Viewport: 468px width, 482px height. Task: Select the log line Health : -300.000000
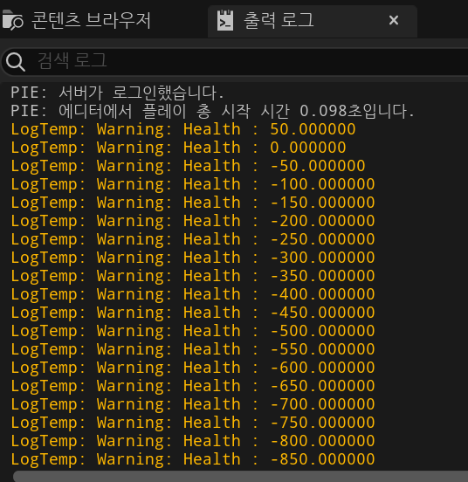[x=193, y=258]
